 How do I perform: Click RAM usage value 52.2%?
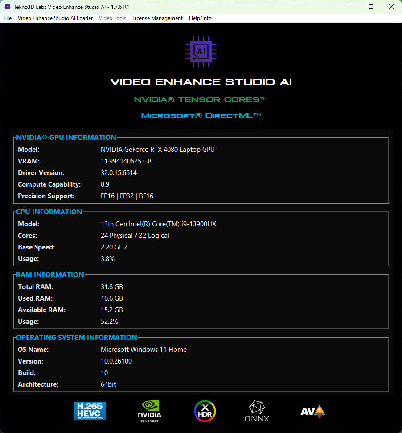coord(109,322)
